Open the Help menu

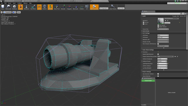(31, 3)
